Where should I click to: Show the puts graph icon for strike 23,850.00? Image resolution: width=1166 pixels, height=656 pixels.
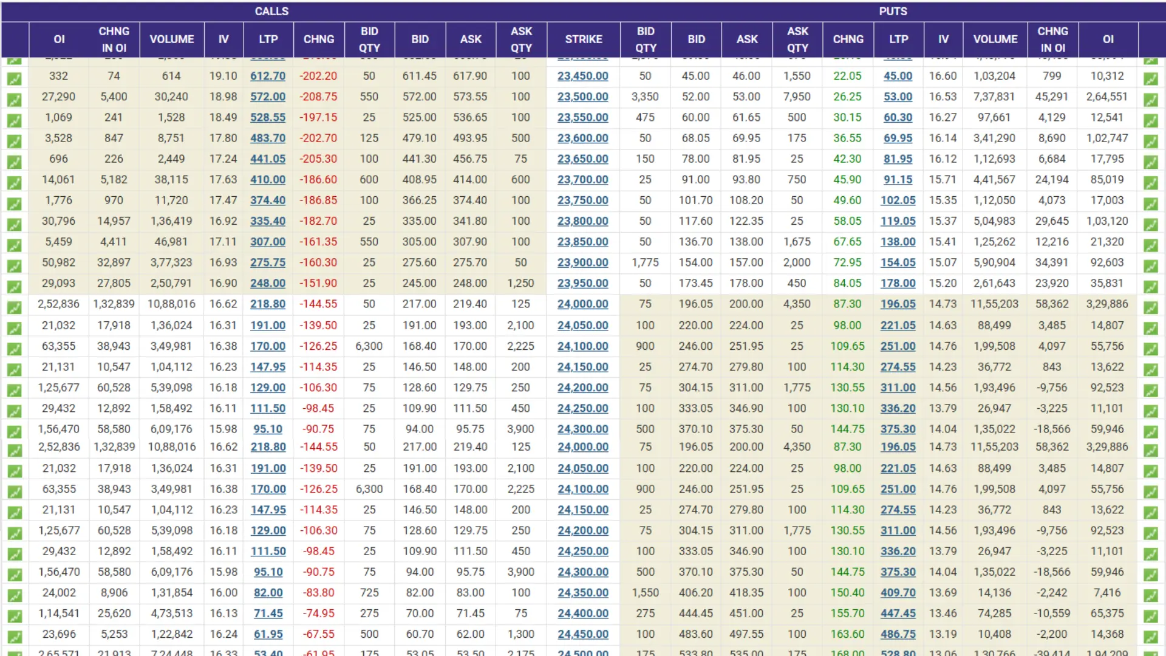[x=1150, y=245]
